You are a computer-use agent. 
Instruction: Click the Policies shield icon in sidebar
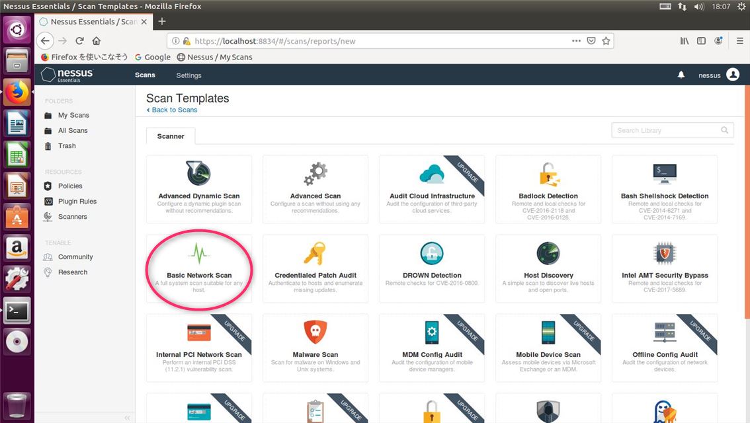48,186
